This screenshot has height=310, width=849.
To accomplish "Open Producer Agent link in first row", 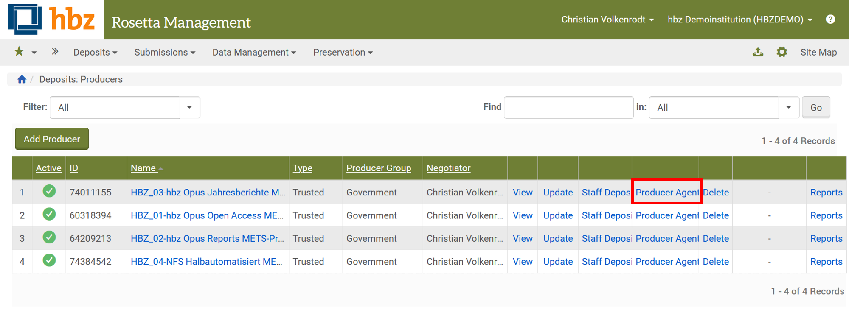I will (x=666, y=193).
